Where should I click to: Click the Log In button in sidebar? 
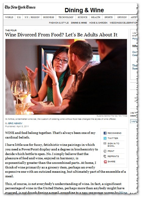click(134, 121)
